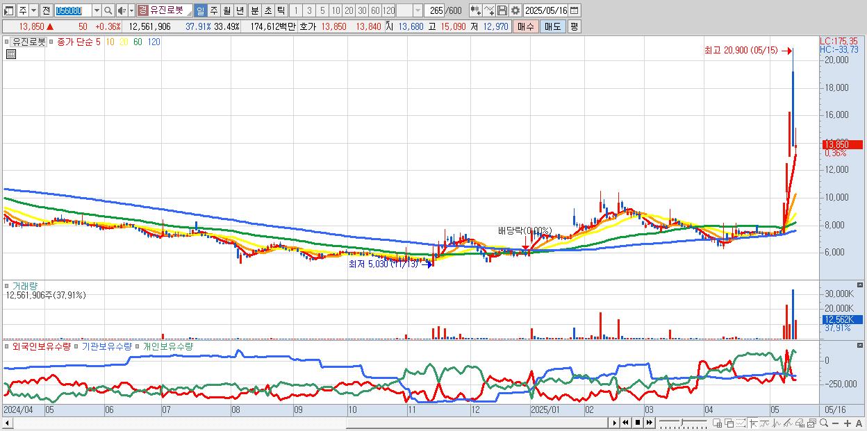
Task: Click the chart window copy icon
Action: (x=811, y=423)
